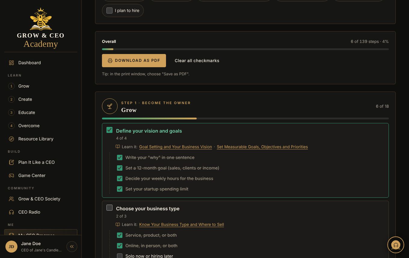
Task: Open the CEO Radio section
Action: 41,212
